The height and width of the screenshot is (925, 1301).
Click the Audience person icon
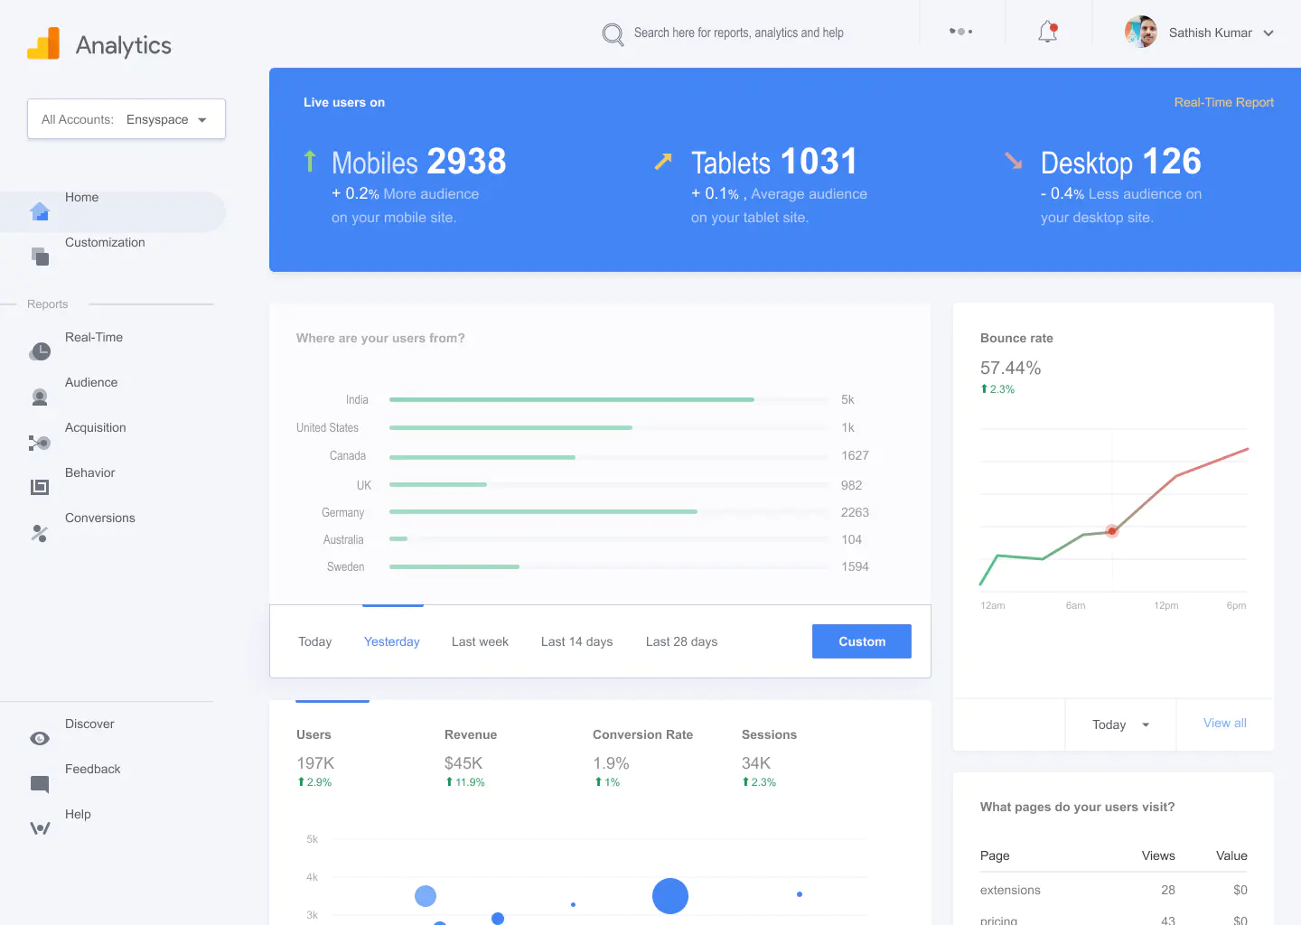40,397
